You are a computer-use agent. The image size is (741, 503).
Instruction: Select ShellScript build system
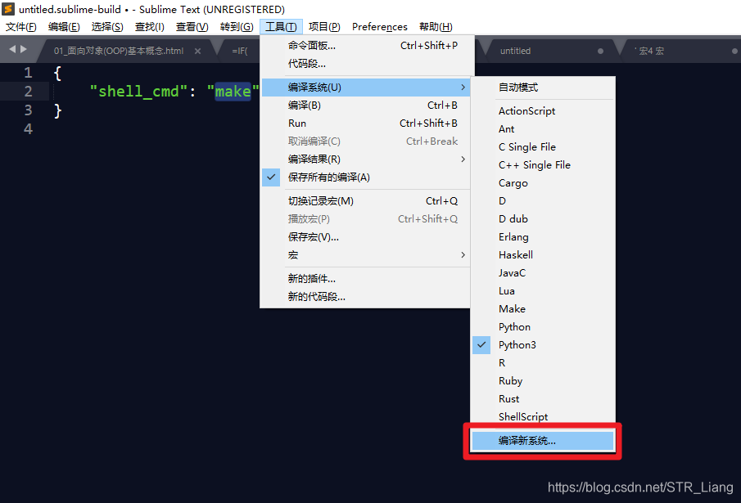point(543,416)
